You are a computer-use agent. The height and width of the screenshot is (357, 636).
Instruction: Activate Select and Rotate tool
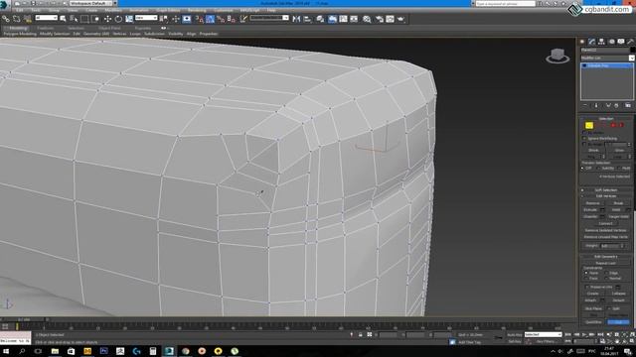coord(118,19)
